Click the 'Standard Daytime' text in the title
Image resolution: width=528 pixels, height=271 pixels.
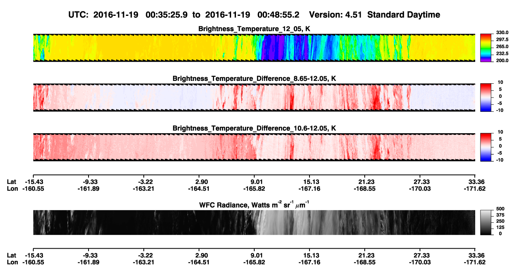point(403,15)
